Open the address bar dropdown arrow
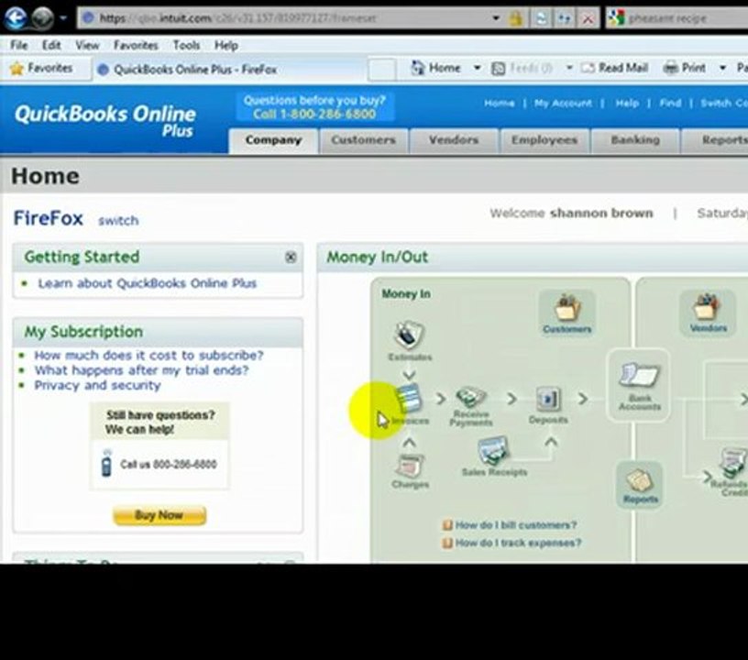 pos(496,18)
